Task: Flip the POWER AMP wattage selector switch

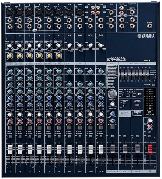Action: (124, 93)
